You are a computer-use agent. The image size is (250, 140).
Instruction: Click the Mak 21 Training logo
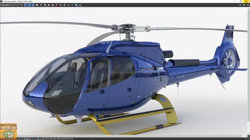pyautogui.click(x=8, y=130)
